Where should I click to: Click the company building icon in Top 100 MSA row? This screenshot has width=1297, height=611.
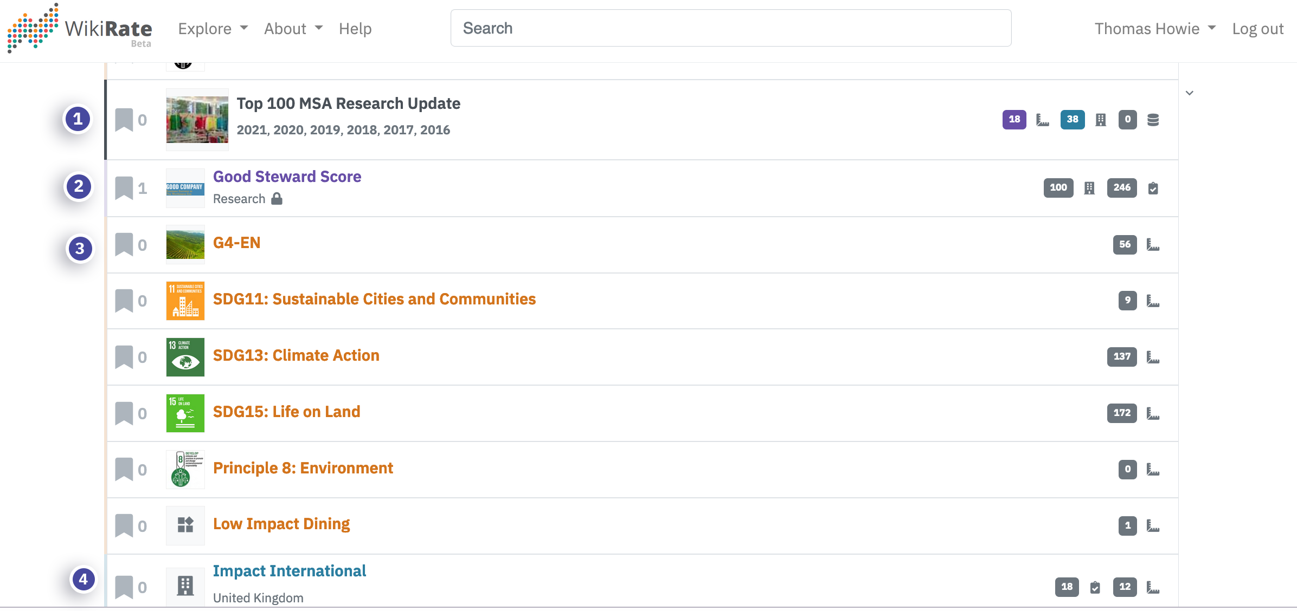1101,120
